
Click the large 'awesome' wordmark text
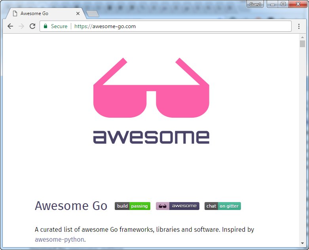(x=151, y=137)
